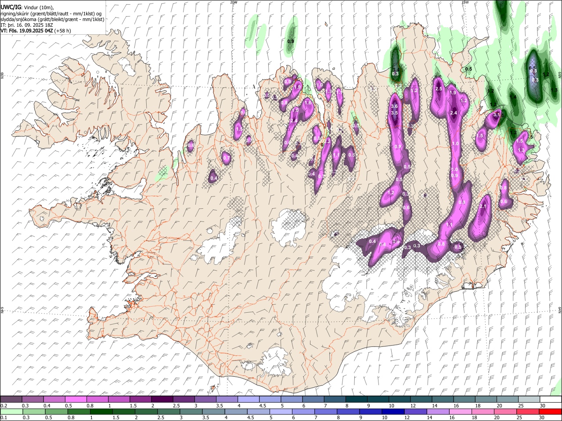Screen dimensions: 562x421
Task: Select the top-row periwinkle swatch labeled 4
Action: [249, 400]
